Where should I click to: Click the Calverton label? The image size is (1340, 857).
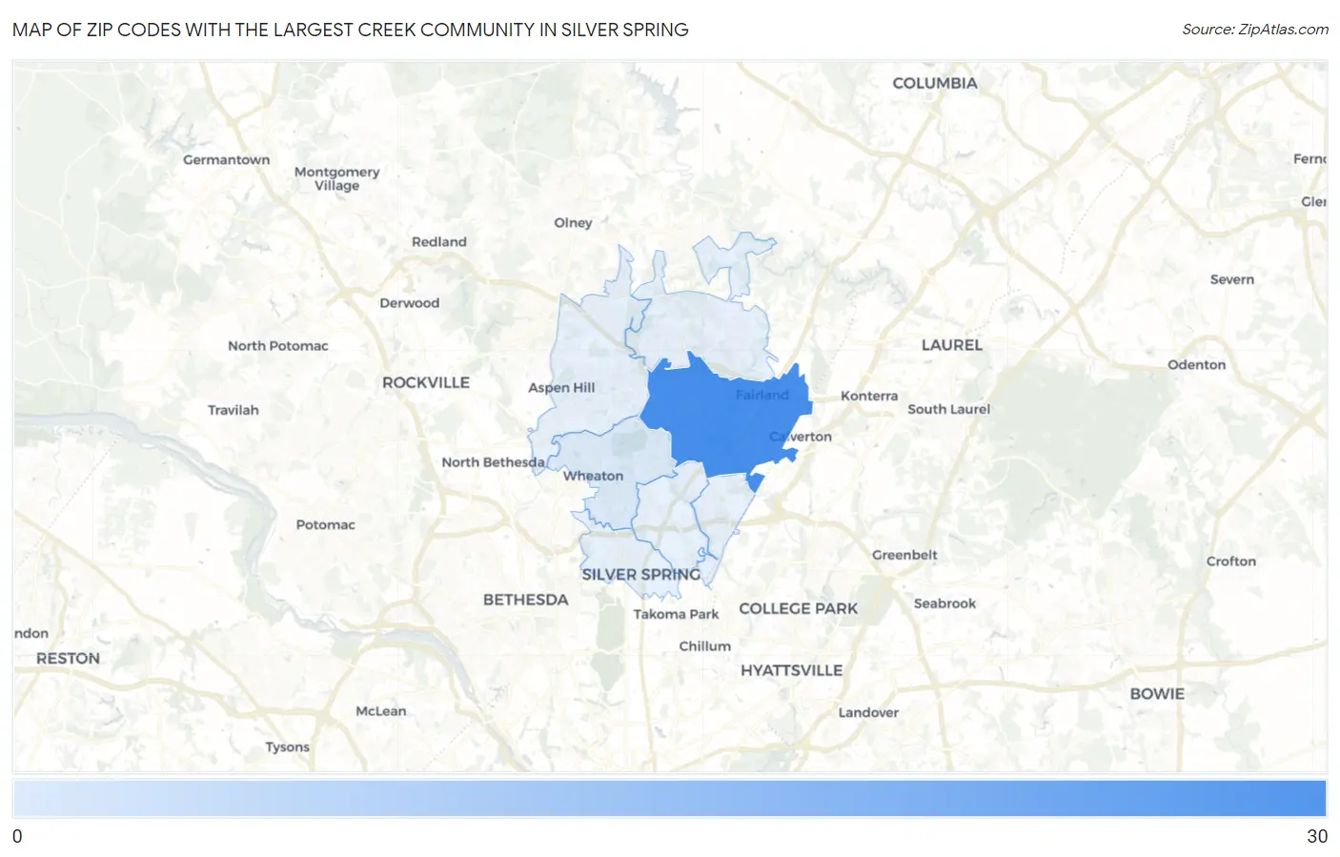click(801, 437)
